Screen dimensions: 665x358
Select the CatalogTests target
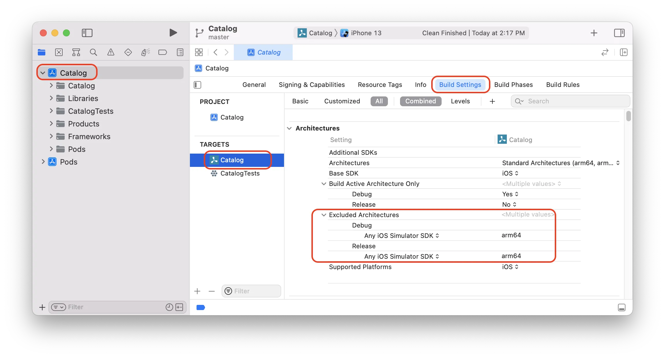click(x=240, y=174)
